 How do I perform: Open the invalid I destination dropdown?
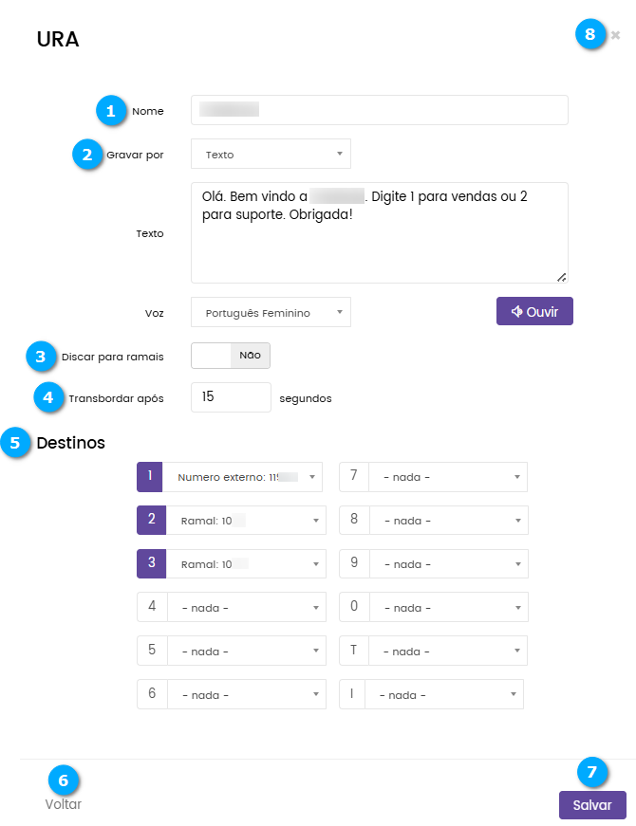(x=443, y=695)
